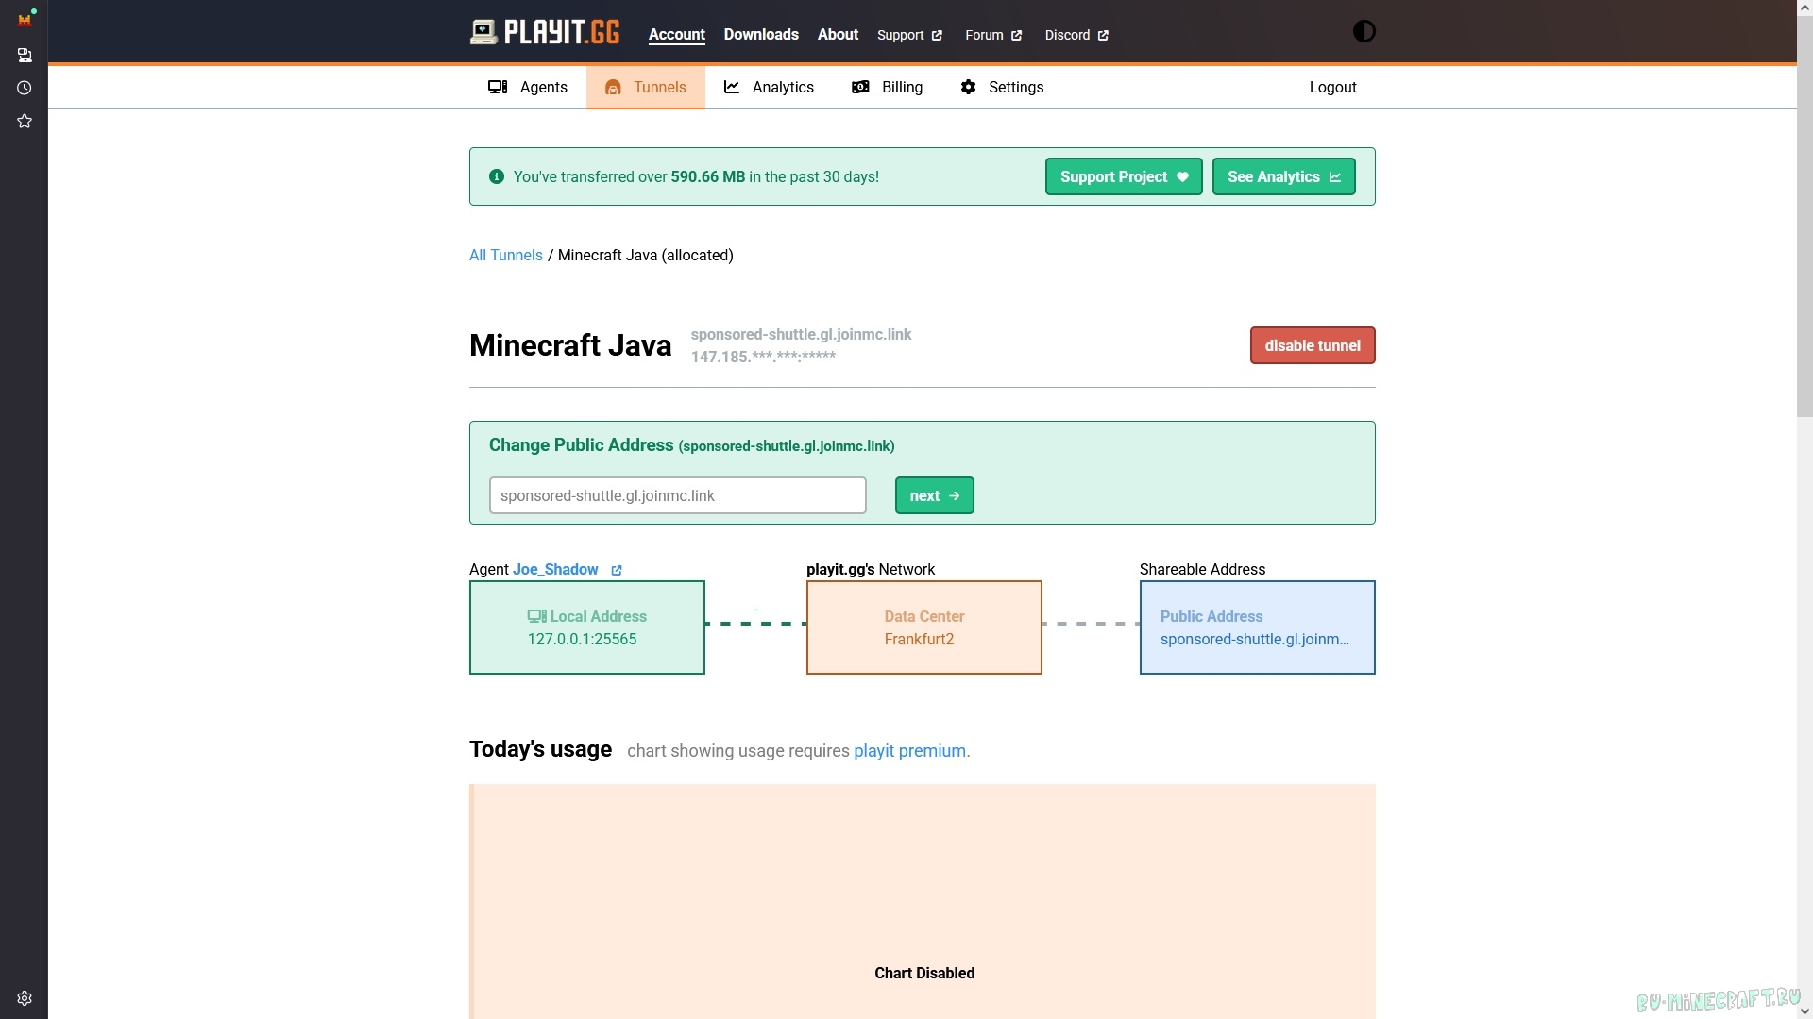Open the browser sidebar history clock icon

(25, 88)
